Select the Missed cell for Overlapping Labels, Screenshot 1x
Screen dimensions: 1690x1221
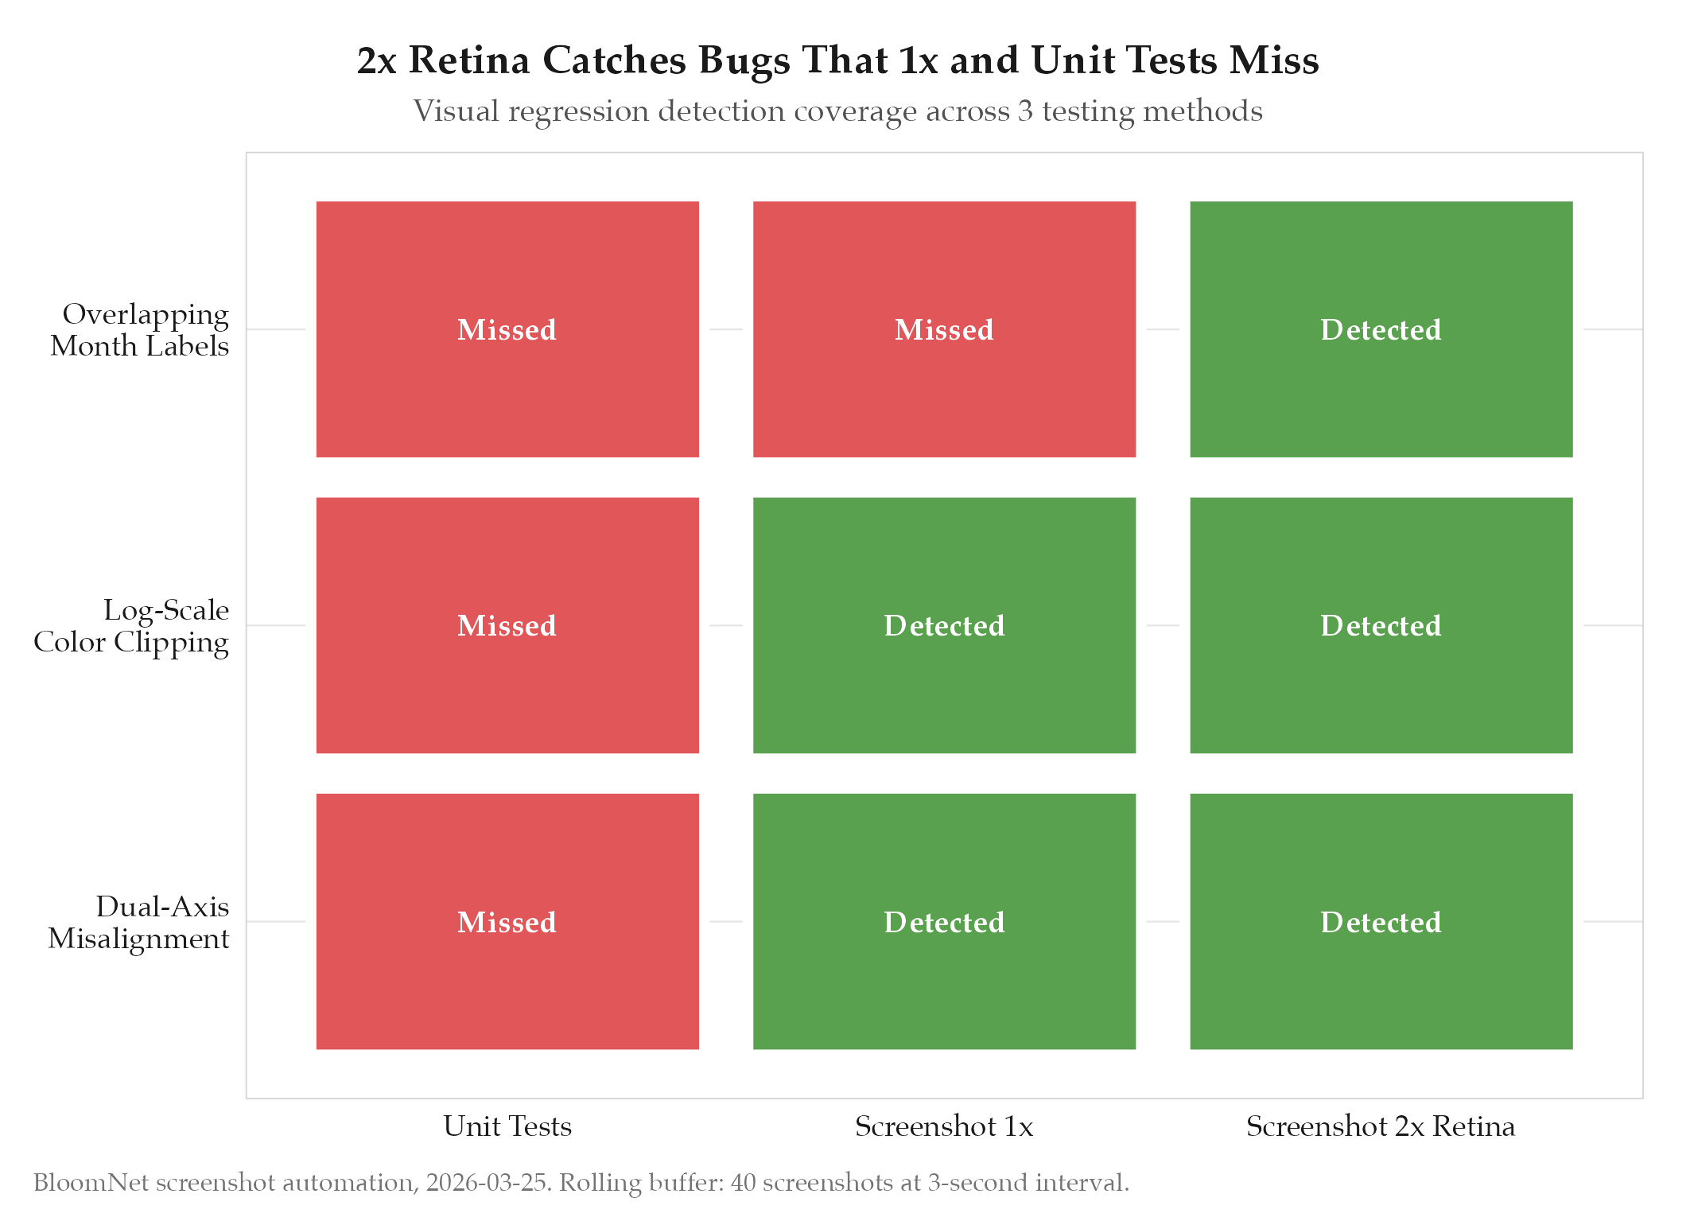click(944, 329)
